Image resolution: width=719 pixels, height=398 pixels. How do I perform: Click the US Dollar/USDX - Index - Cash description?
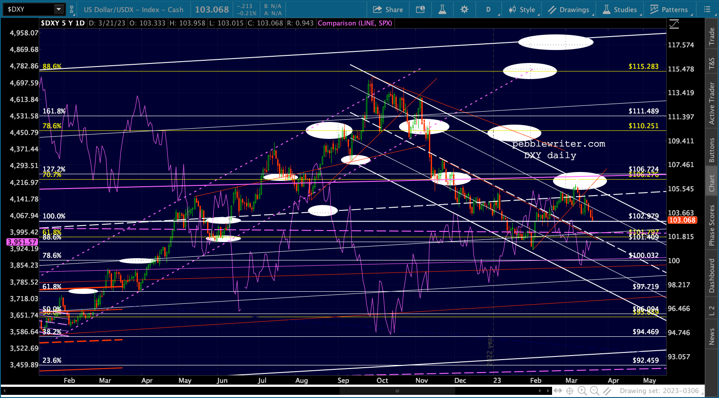point(133,9)
